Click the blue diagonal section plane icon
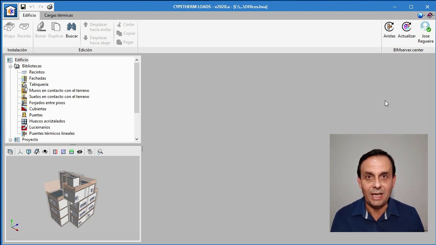The height and width of the screenshot is (245, 436). [x=63, y=152]
